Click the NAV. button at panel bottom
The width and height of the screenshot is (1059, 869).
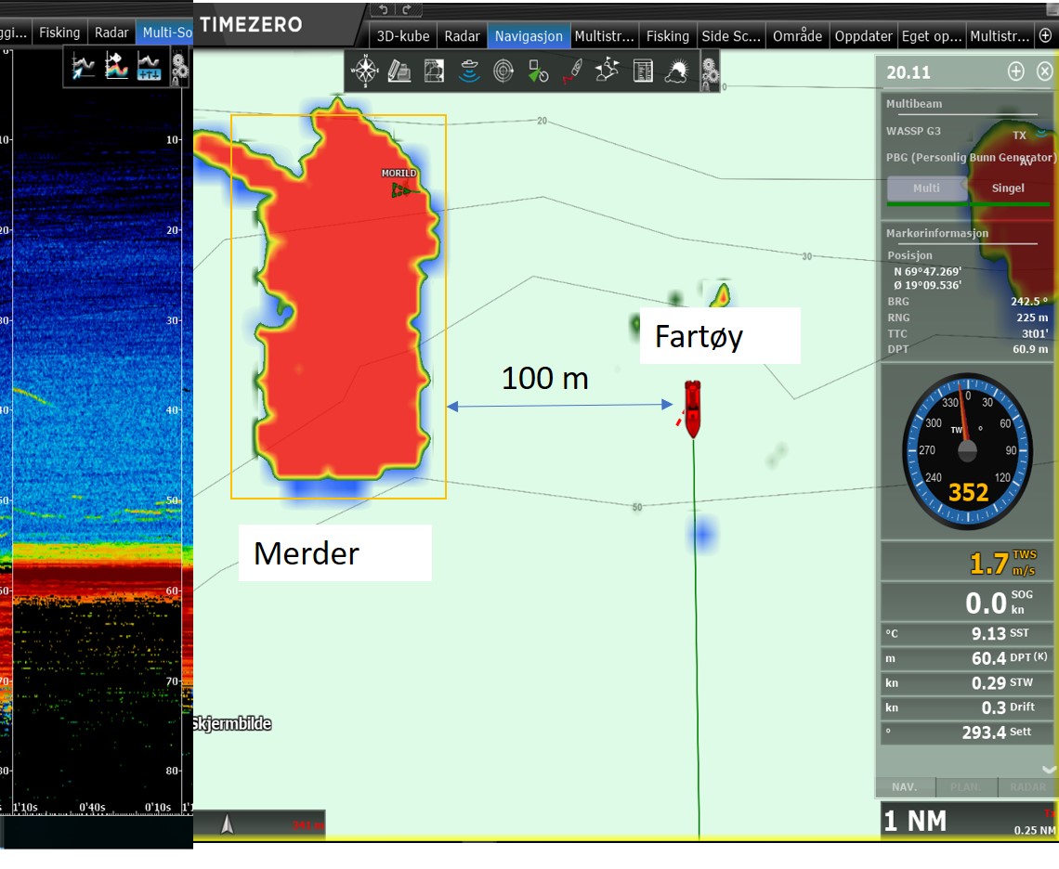[x=905, y=786]
